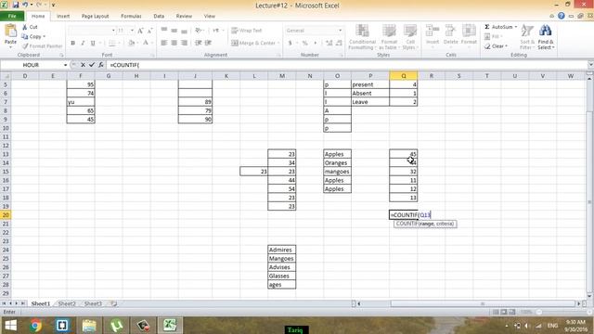Image resolution: width=594 pixels, height=334 pixels.
Task: Open Sort & Filter menu
Action: pyautogui.click(x=527, y=37)
